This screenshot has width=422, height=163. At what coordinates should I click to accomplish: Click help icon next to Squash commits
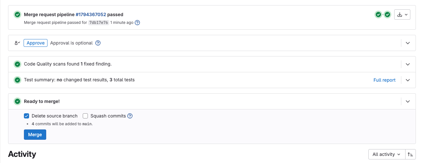click(130, 116)
